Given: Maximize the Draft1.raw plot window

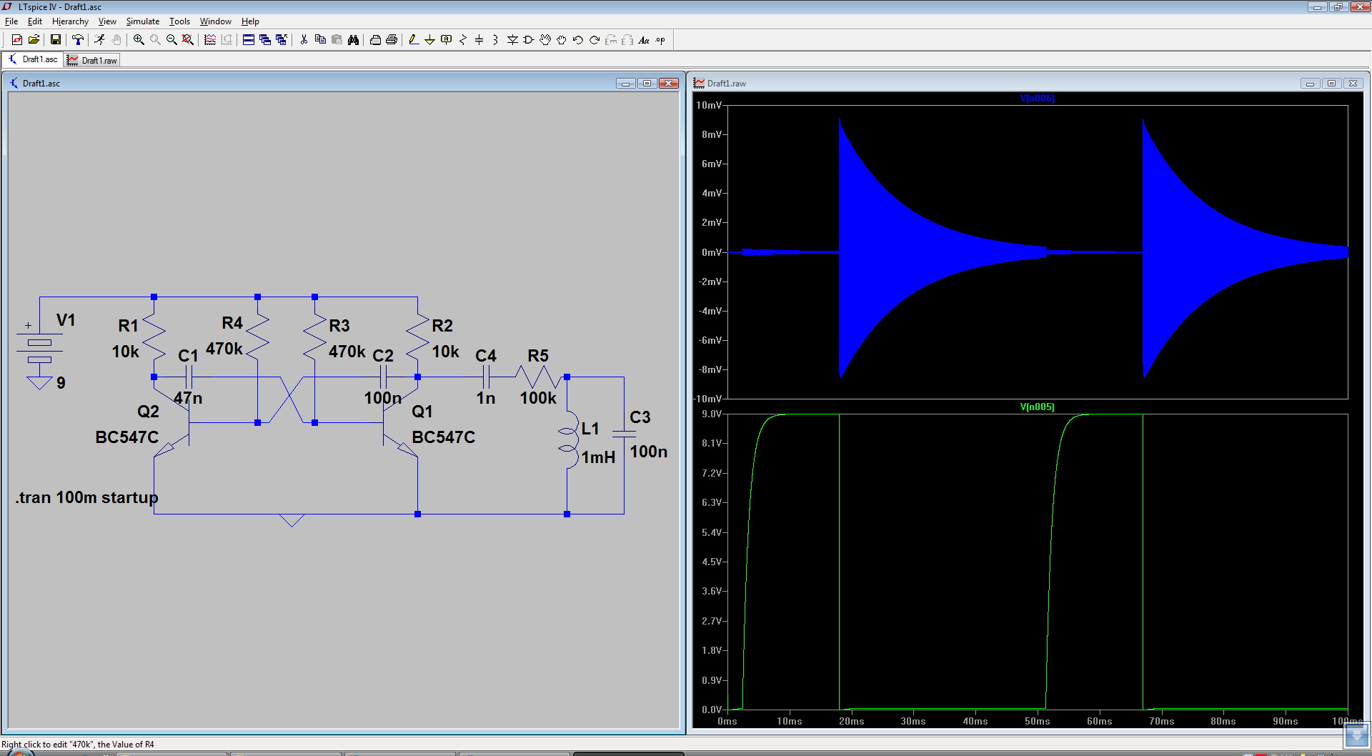Looking at the screenshot, I should [x=1331, y=83].
